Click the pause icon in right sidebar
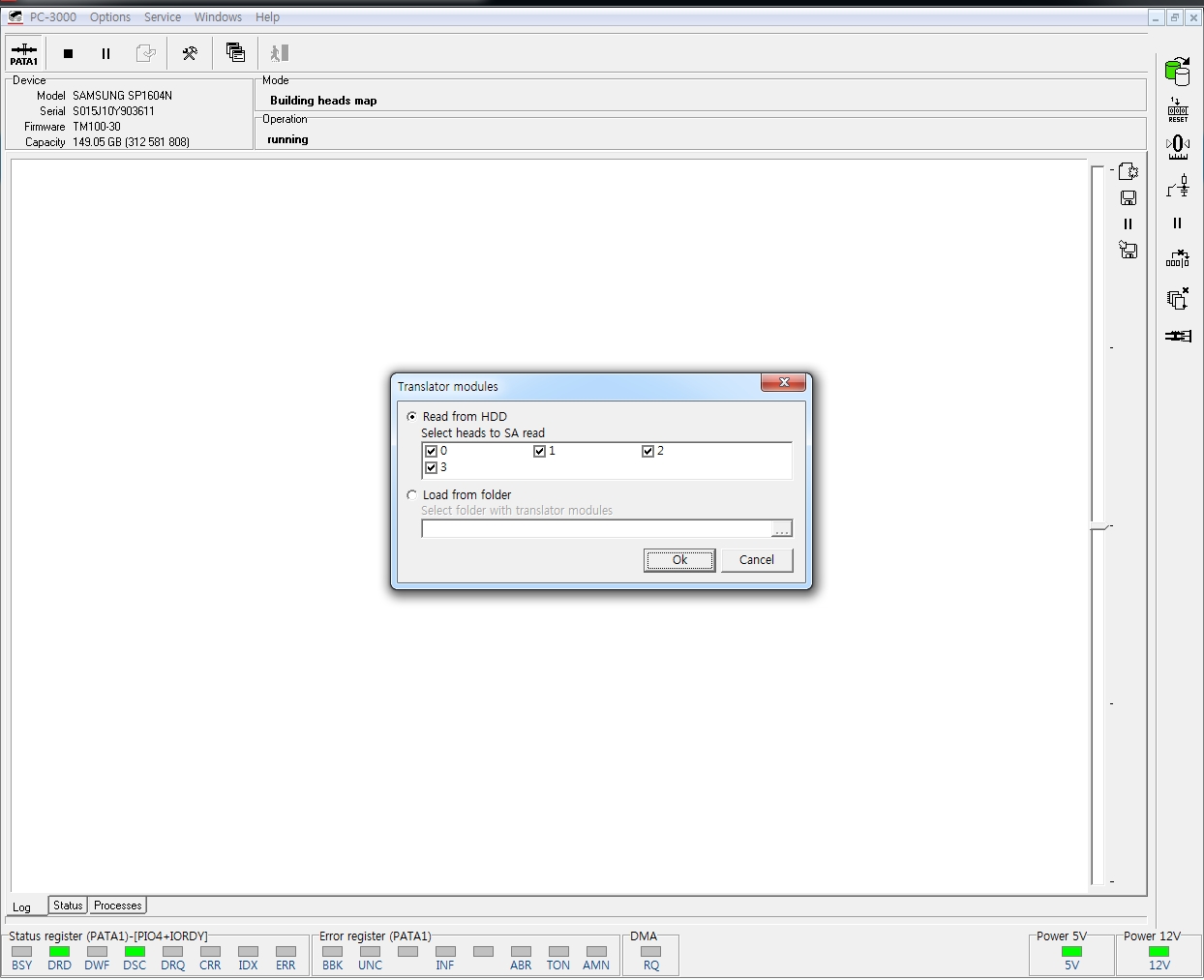Viewport: 1204px width, 980px height. [x=1178, y=223]
